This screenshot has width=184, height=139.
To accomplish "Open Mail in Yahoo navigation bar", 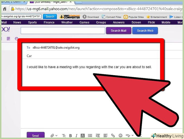I will tap(4, 22).
